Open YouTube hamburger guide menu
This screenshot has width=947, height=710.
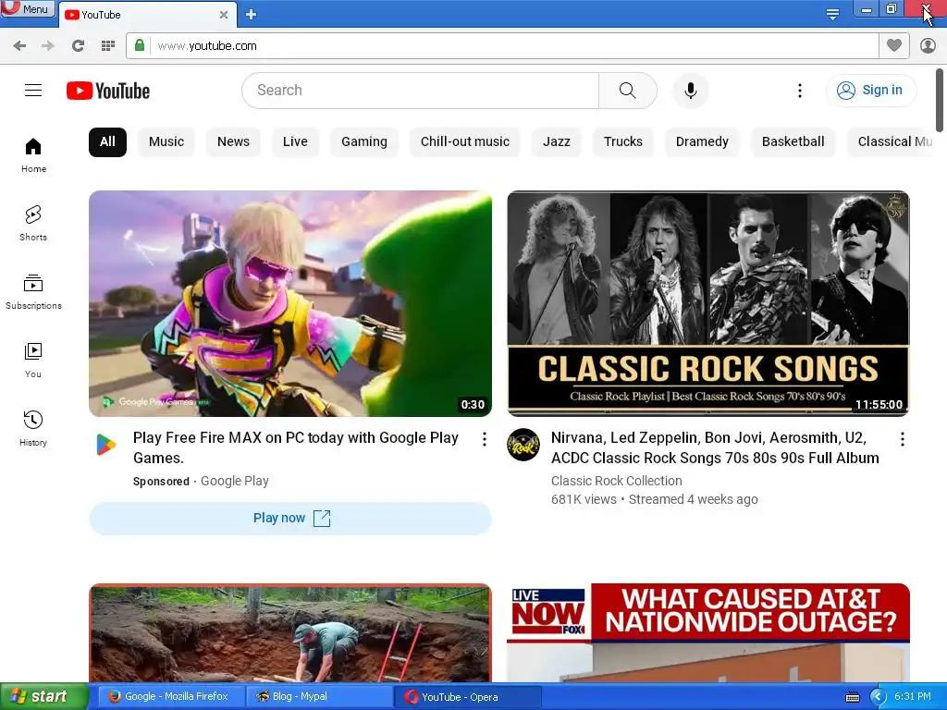[x=33, y=91]
